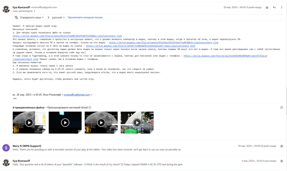Expand the trimmed quoted content ellipsis
The image size is (287, 171).
click(x=15, y=98)
